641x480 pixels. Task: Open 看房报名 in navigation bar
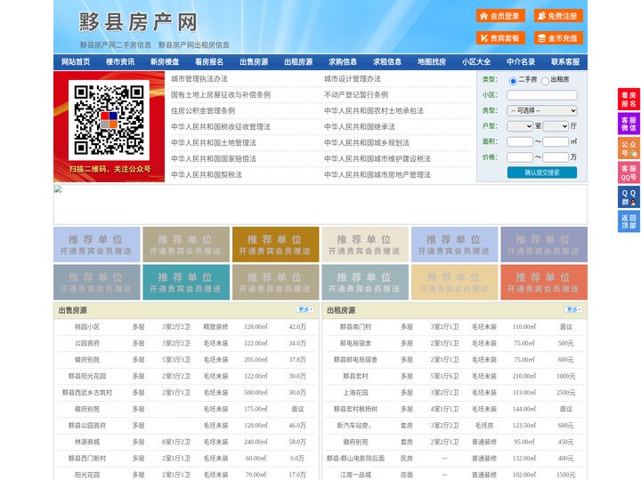(x=209, y=62)
